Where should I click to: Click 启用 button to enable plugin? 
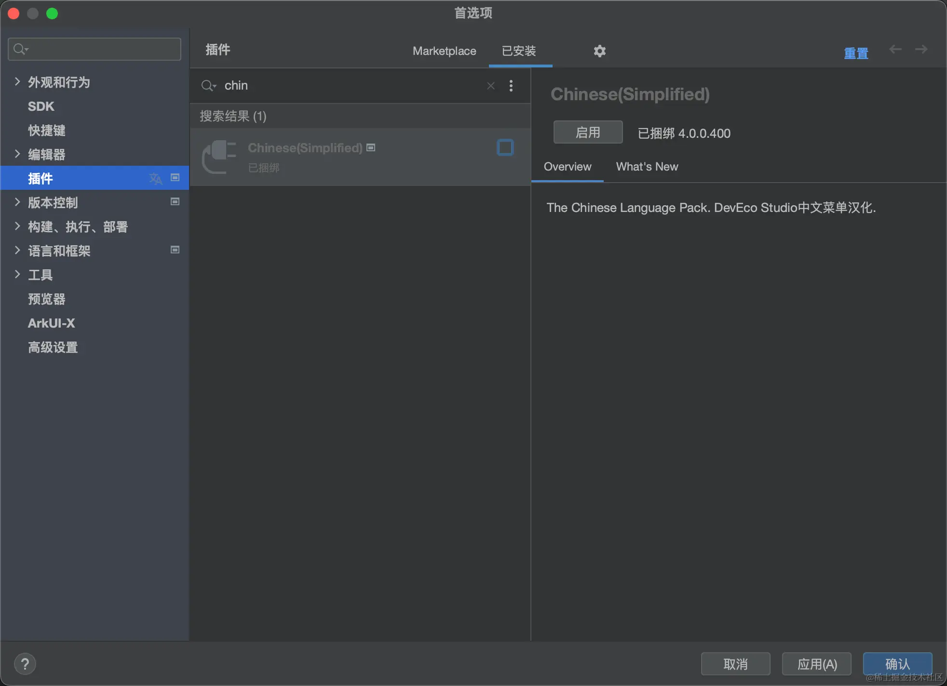pos(588,132)
